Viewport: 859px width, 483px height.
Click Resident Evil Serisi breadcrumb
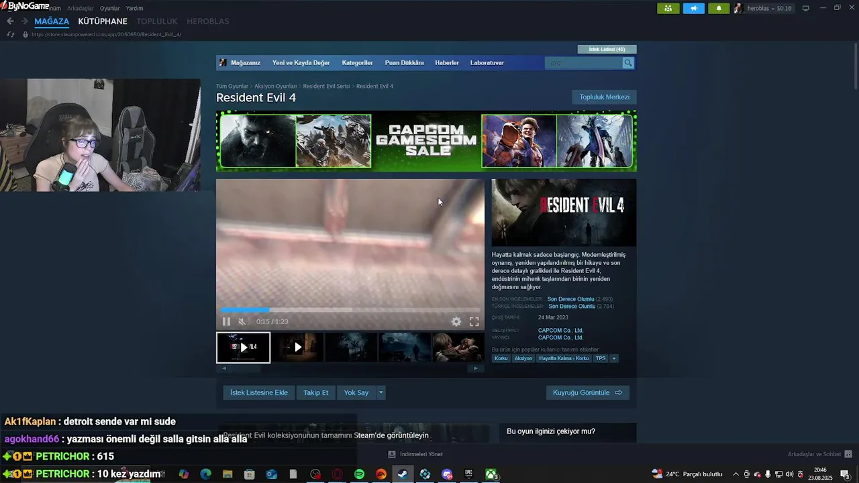(x=326, y=86)
